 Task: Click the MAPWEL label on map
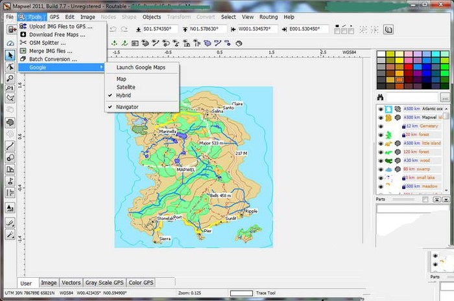[x=186, y=170]
